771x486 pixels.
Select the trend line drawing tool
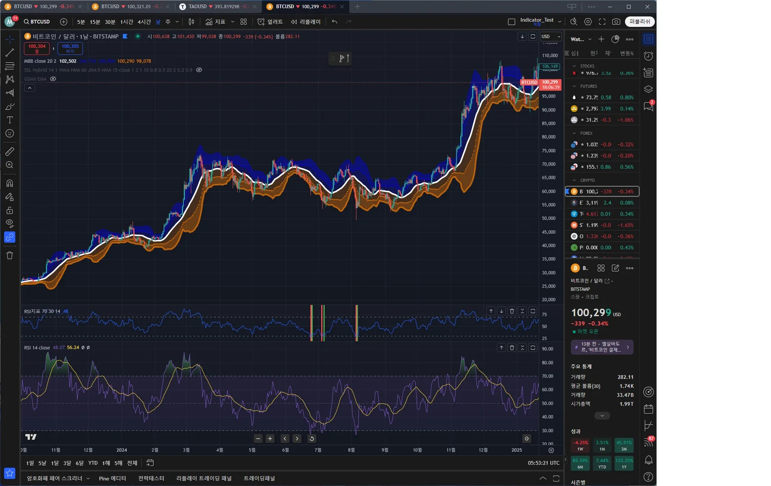pos(9,53)
